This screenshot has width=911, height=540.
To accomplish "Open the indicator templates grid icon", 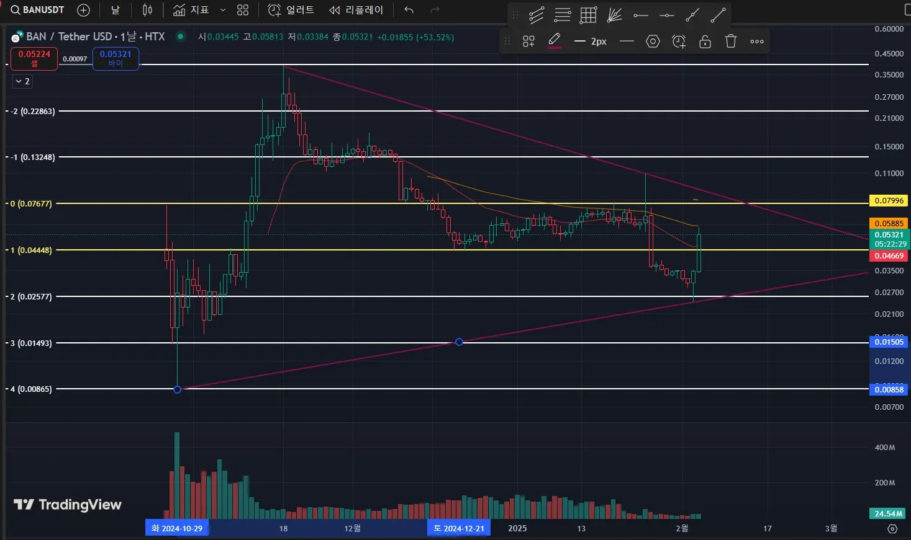I will [243, 10].
